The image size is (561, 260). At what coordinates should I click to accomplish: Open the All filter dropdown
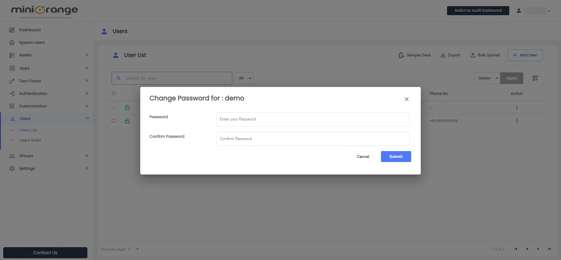[x=244, y=78]
